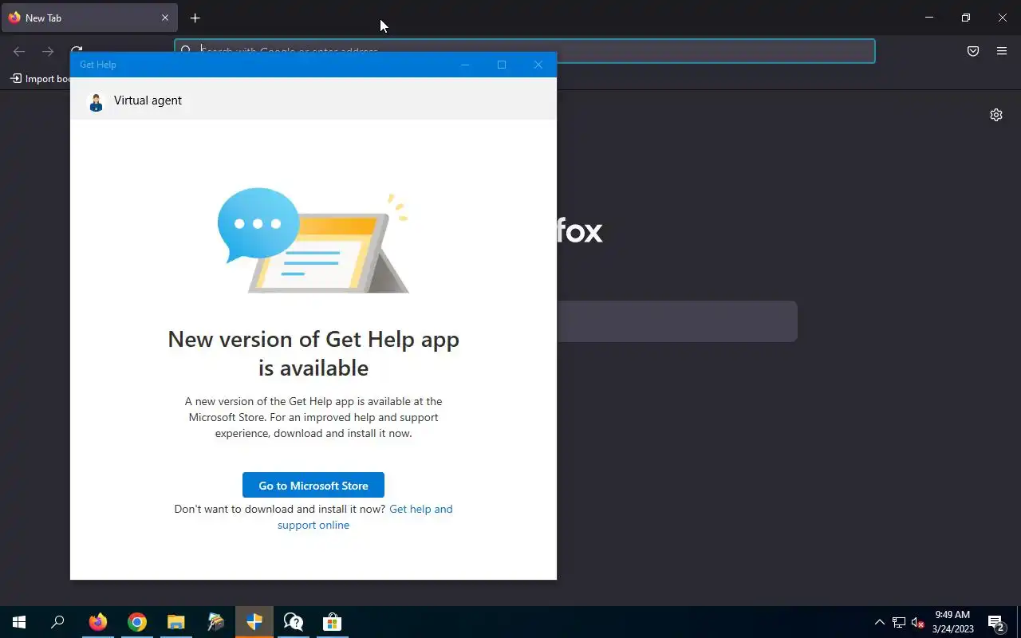Open Get help and support online link
The width and height of the screenshot is (1021, 638).
pos(365,517)
